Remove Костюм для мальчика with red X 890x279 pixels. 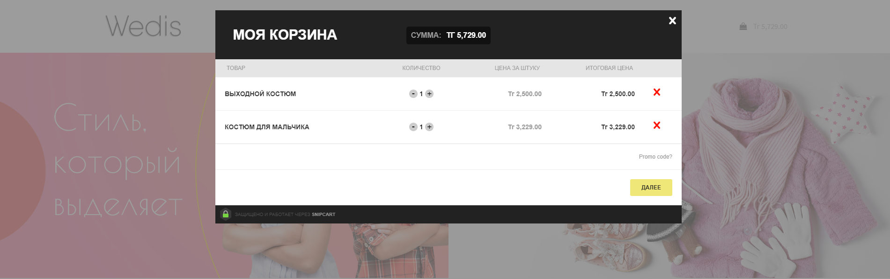[x=657, y=126]
